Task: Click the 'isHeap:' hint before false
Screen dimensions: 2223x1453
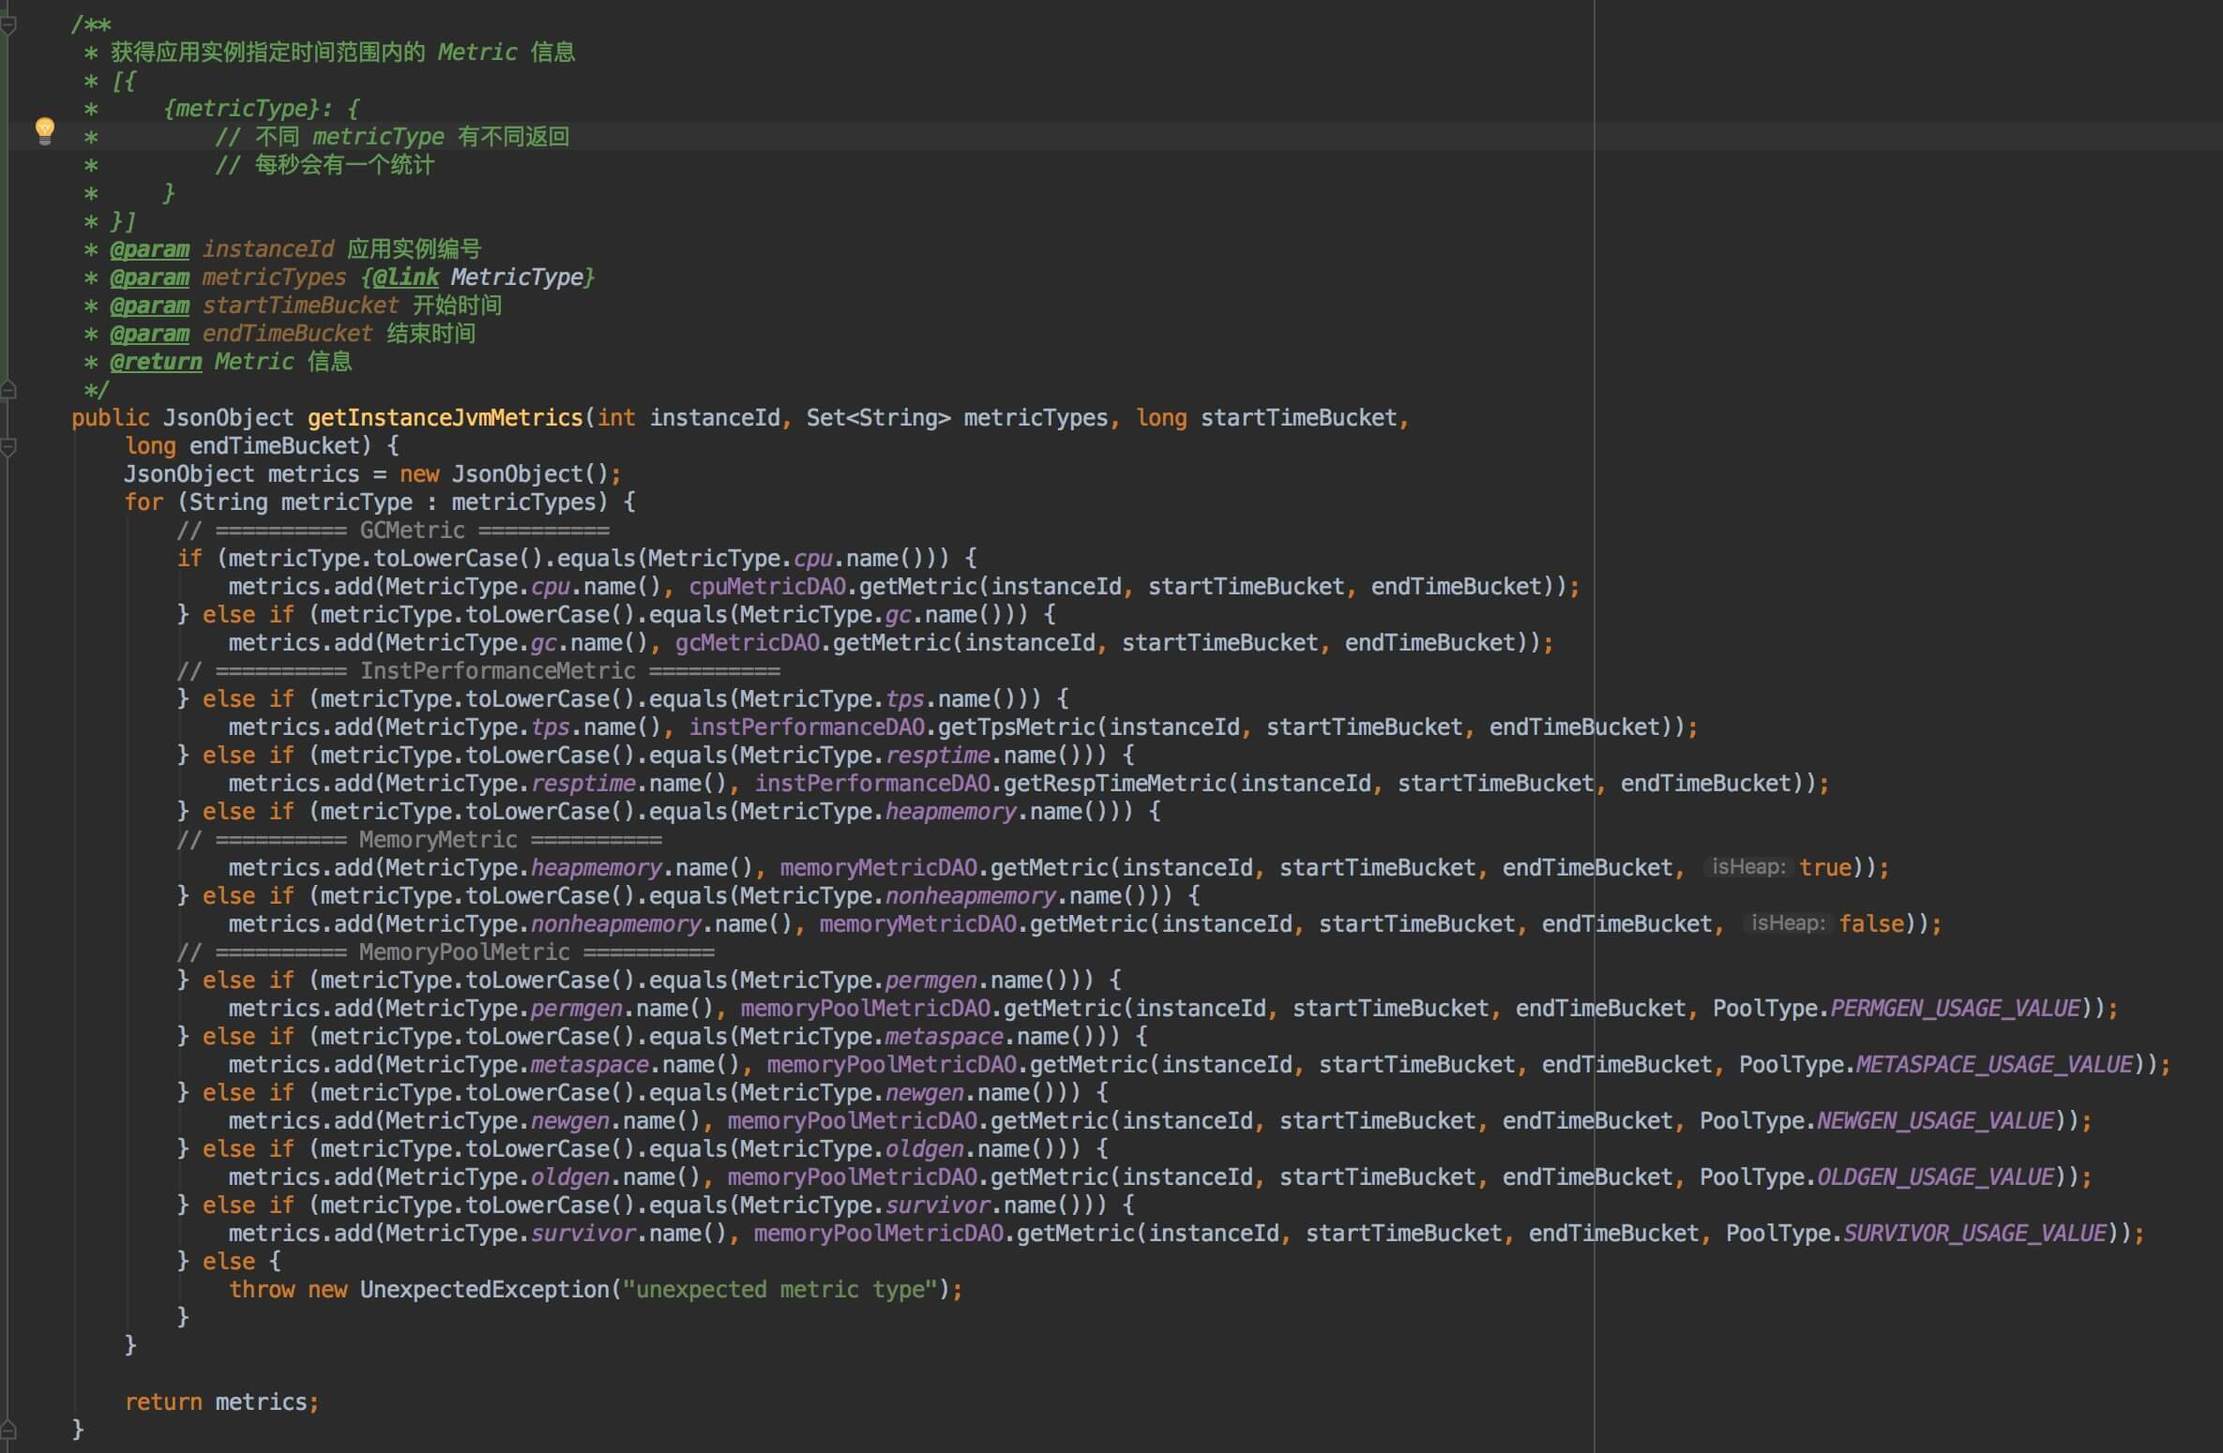Action: pos(1788,923)
